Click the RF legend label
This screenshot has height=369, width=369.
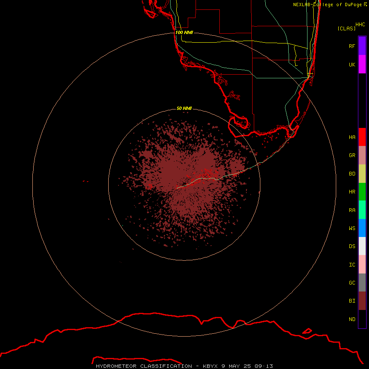352,46
